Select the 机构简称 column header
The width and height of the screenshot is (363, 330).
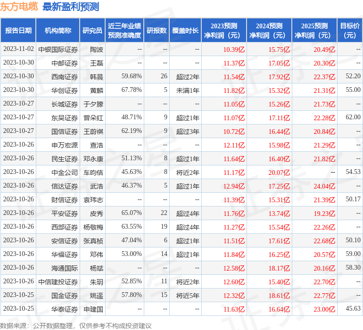click(x=58, y=30)
